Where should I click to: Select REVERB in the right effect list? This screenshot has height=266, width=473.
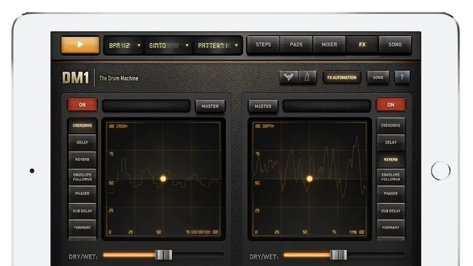pos(390,160)
